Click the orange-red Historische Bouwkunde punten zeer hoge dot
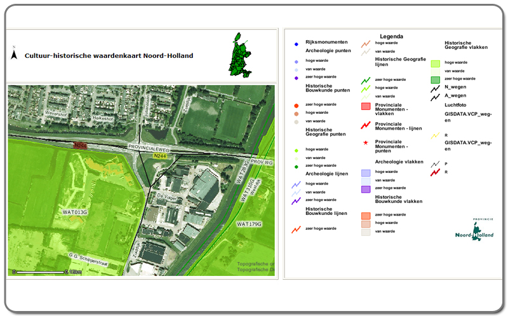This screenshot has width=508, height=318. coord(296,106)
